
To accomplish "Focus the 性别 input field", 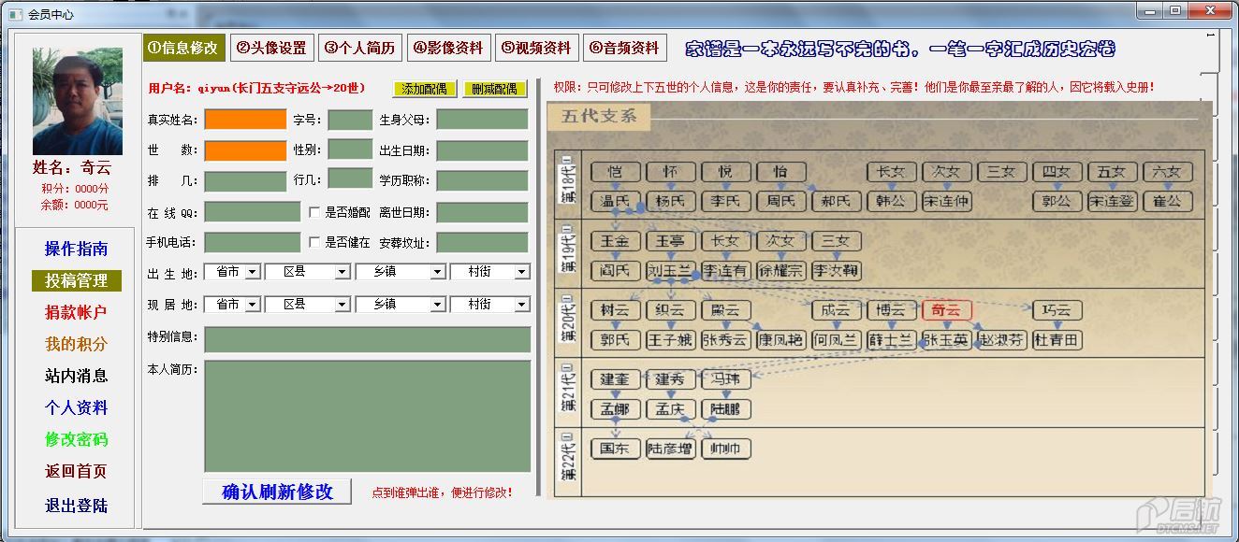I will (x=350, y=150).
